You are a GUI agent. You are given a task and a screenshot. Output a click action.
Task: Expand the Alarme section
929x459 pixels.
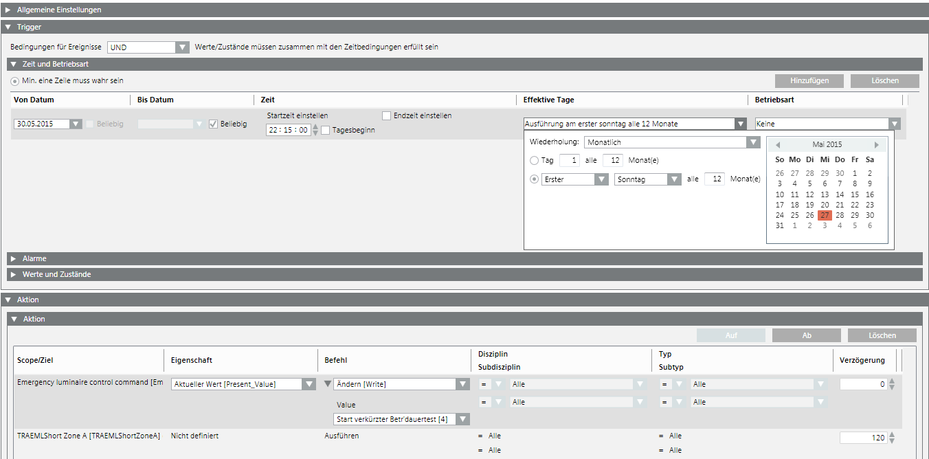[x=14, y=259]
